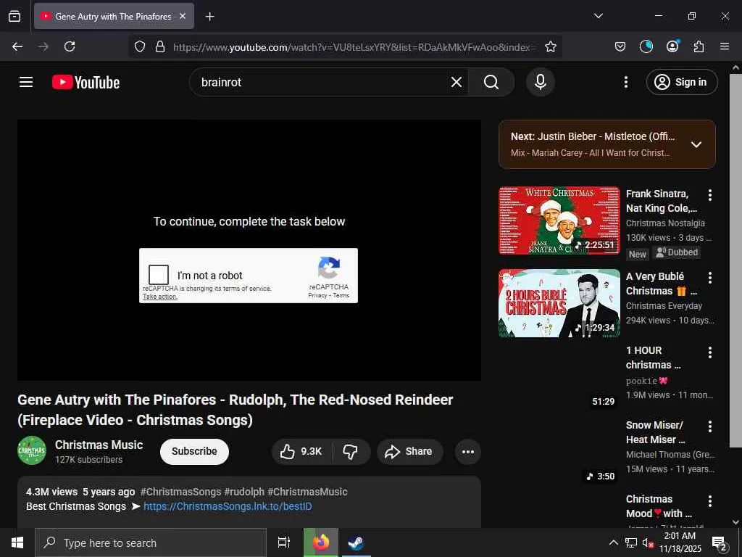Open Snow Miser/Heat Miser video title
Viewport: 742px width, 557px height.
[655, 432]
